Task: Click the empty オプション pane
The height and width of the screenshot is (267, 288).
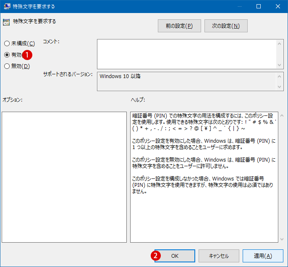Action: point(64,177)
